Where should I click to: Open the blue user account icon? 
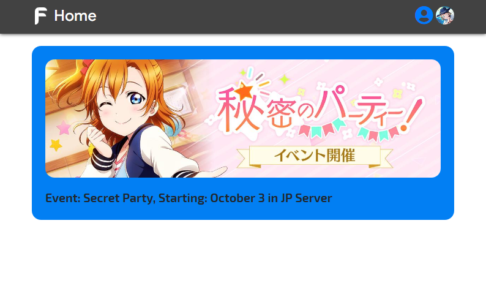click(x=424, y=15)
